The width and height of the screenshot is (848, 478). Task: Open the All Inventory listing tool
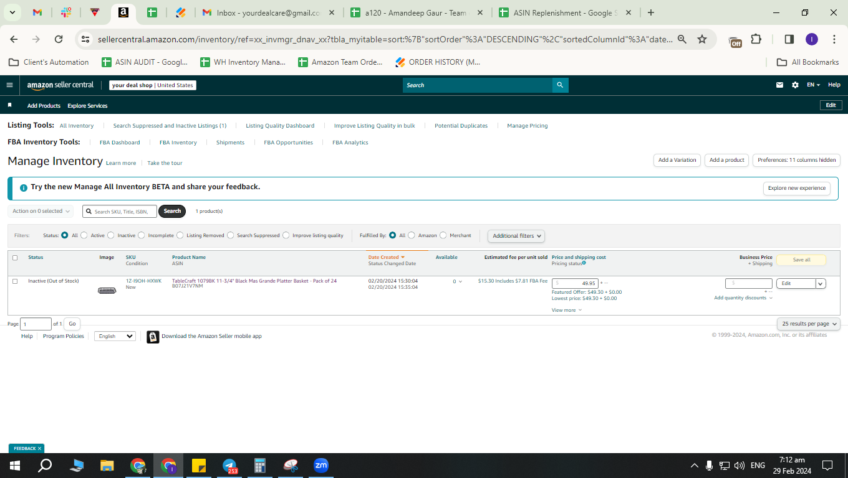coord(77,126)
